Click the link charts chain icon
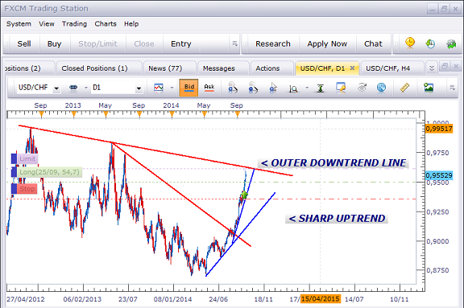 tap(73, 88)
